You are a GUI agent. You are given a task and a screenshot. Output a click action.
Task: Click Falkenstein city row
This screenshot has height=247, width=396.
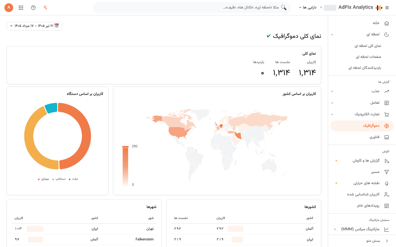tap(84, 240)
